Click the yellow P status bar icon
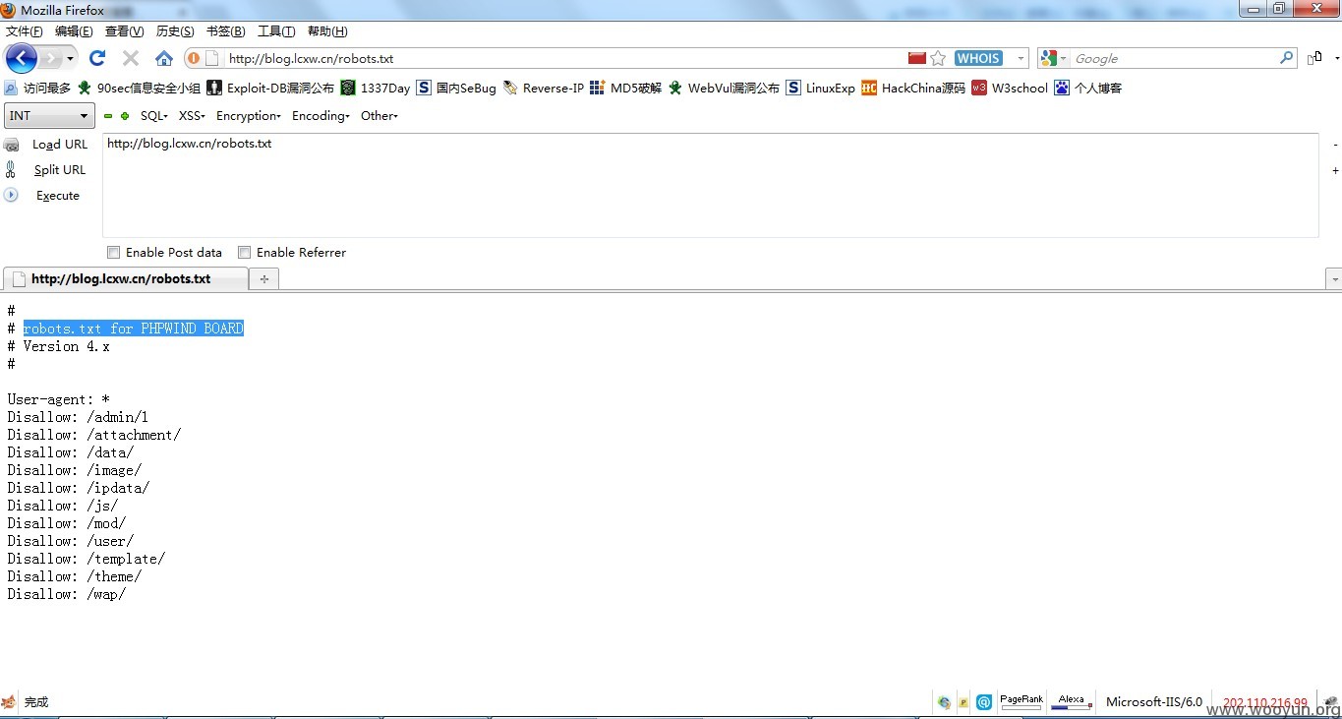The width and height of the screenshot is (1342, 719). [963, 702]
